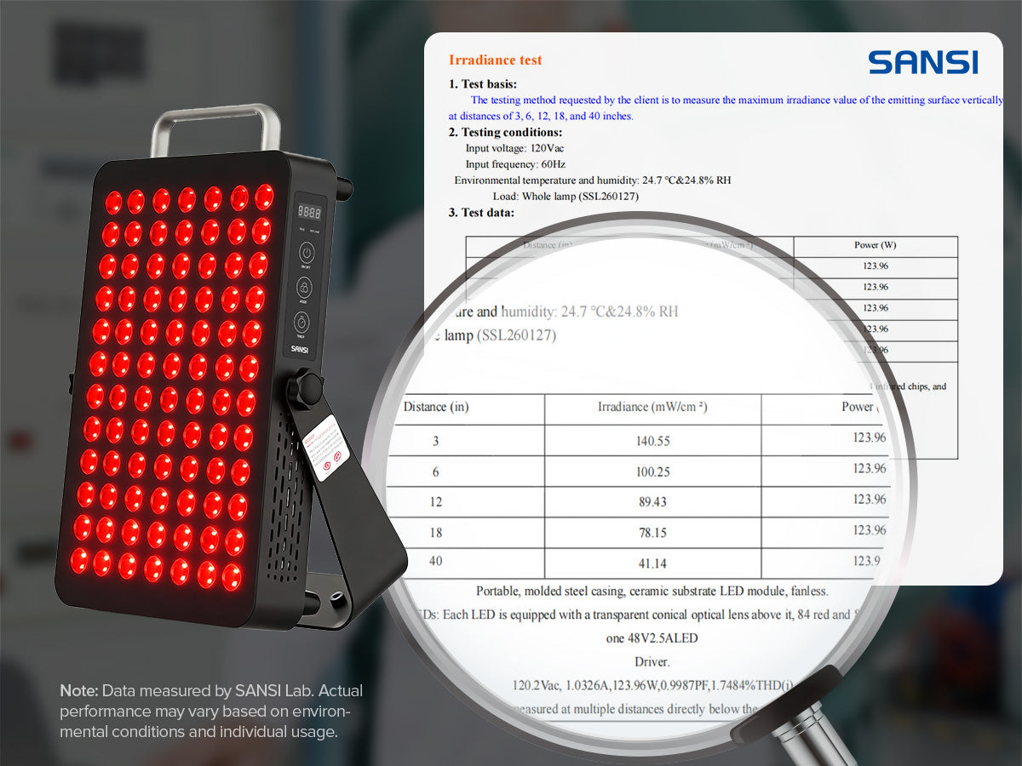Click the black tilt adjustment knob
Viewport: 1022px width, 766px height.
305,389
